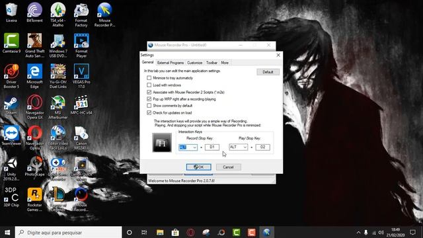Open the Lixeira recycle bin icon
The height and width of the screenshot is (238, 423).
tap(11, 13)
